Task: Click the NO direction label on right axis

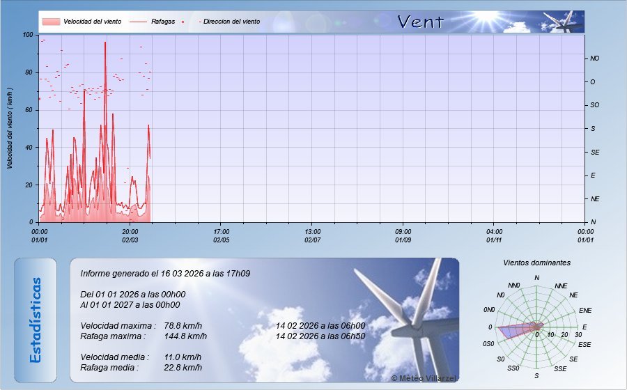Action: (594, 58)
